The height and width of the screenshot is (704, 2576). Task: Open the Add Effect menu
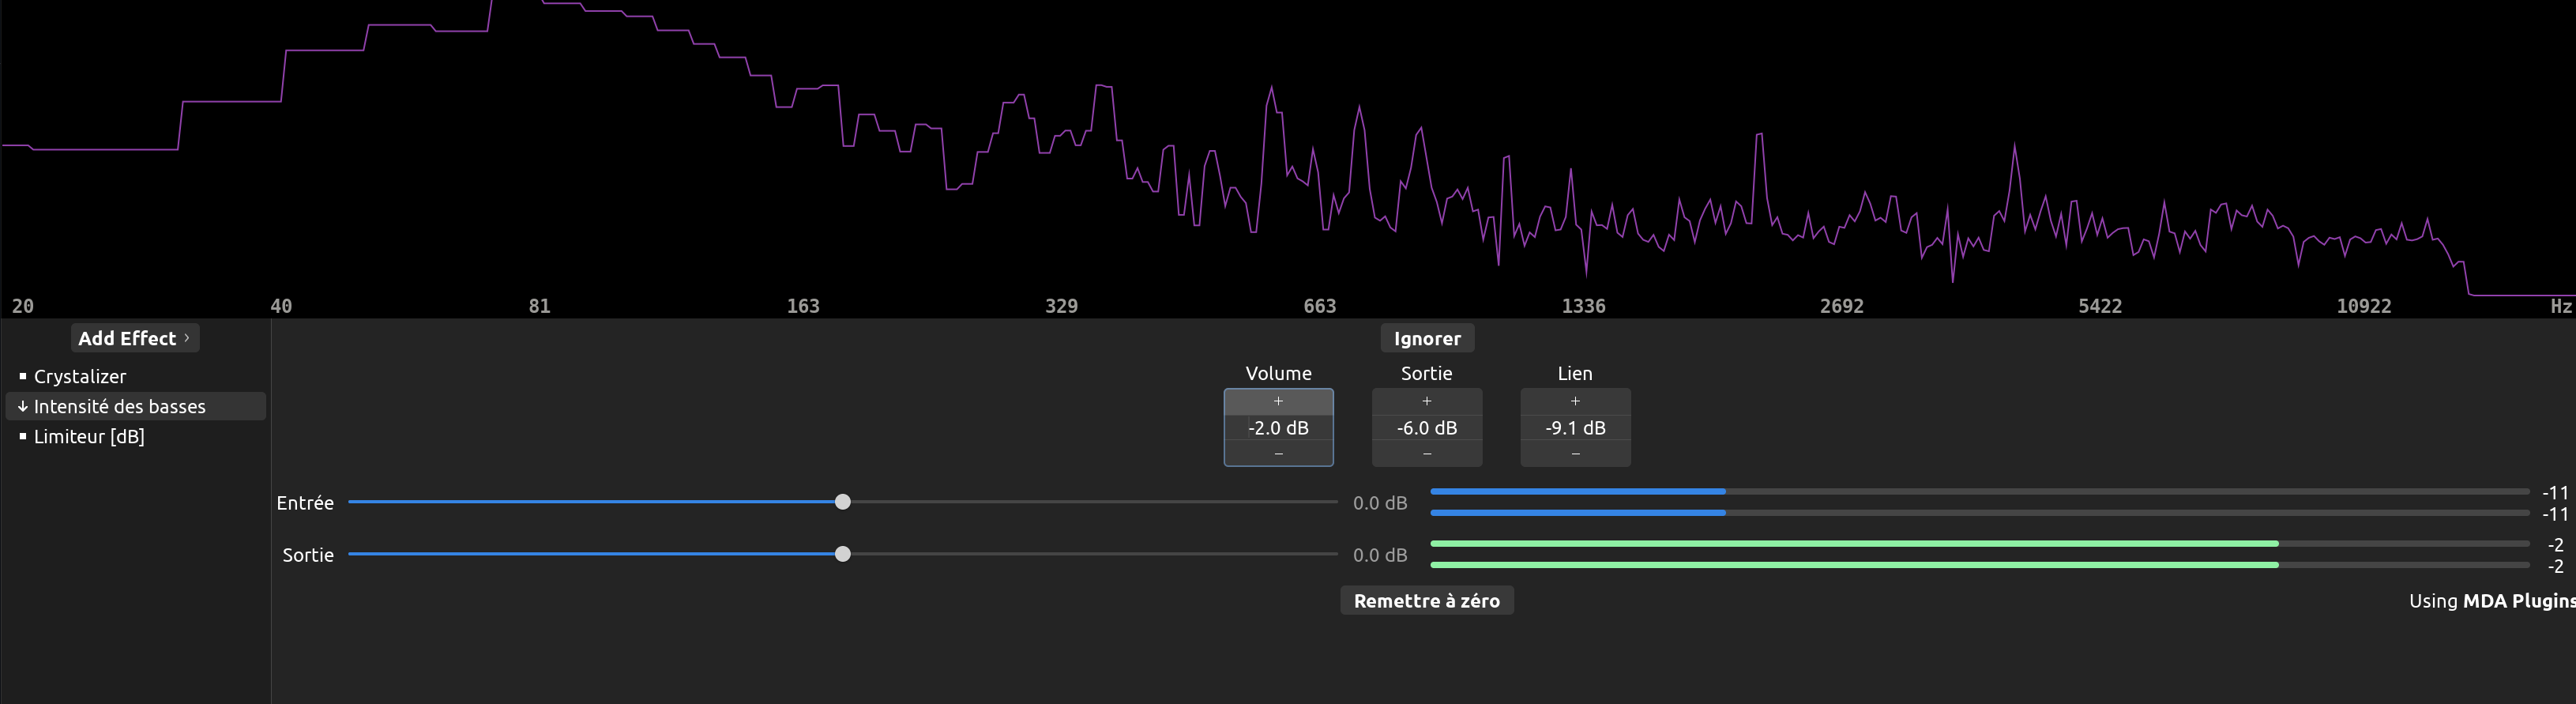[135, 338]
